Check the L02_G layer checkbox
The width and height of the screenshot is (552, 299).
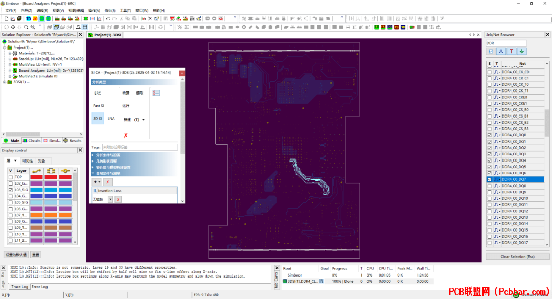[x=11, y=183]
